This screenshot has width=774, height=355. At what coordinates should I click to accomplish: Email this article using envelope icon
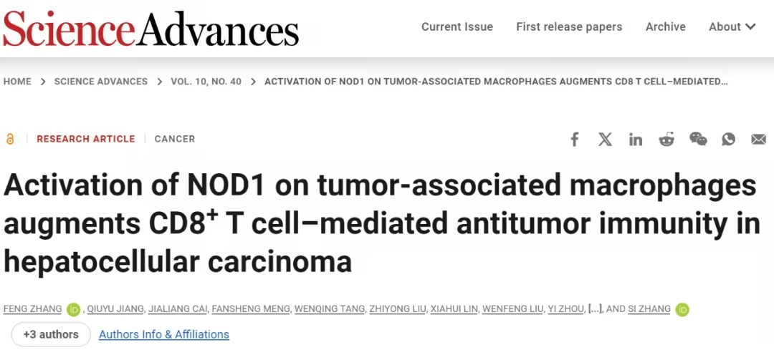[759, 140]
